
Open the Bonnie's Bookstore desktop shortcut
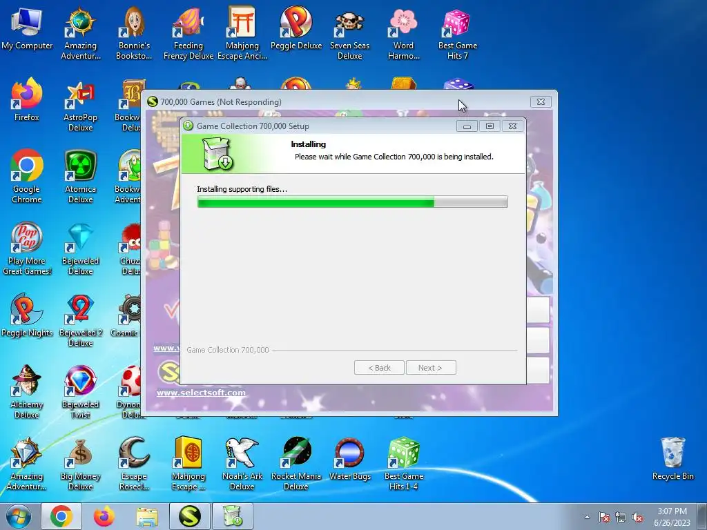[134, 34]
